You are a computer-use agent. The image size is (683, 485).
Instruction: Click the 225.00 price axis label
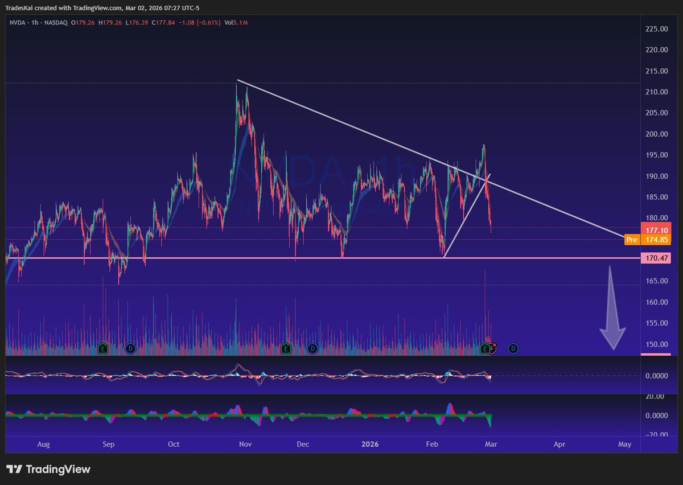click(x=656, y=29)
